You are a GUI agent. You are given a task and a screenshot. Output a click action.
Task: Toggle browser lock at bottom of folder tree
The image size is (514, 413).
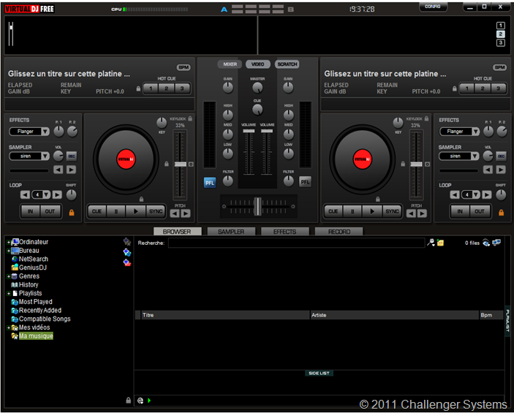click(129, 401)
